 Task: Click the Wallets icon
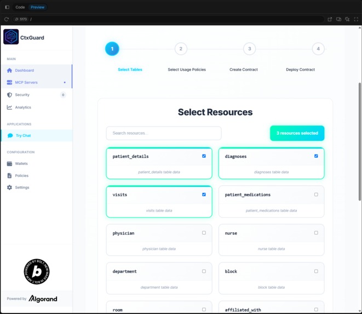[9, 164]
